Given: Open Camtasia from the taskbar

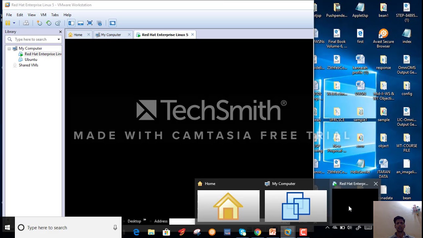Looking at the screenshot, I should click(x=303, y=232).
